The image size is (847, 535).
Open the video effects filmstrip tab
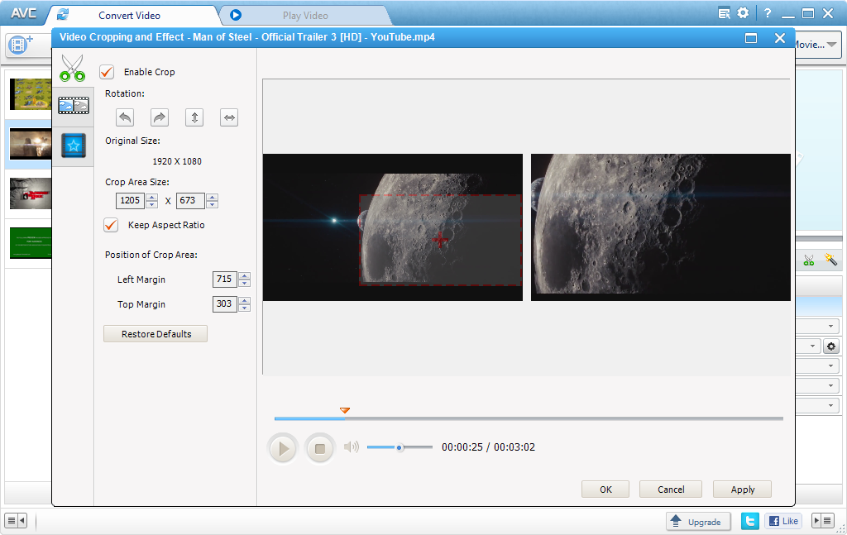(x=74, y=106)
